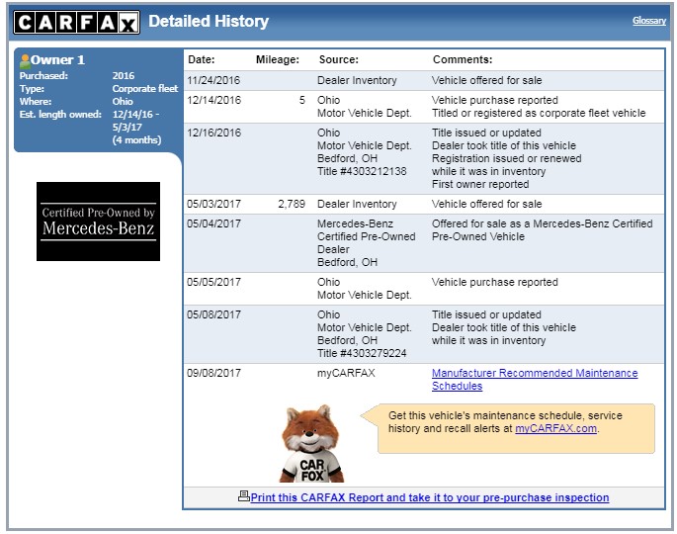This screenshot has height=534, width=677.
Task: Click the printer icon beside Print link
Action: pos(244,496)
